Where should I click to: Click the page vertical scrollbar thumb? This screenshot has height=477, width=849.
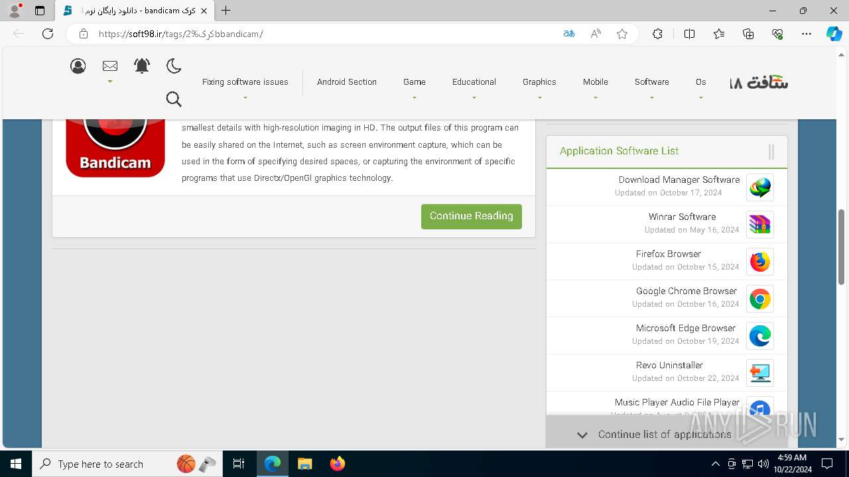[x=842, y=247]
